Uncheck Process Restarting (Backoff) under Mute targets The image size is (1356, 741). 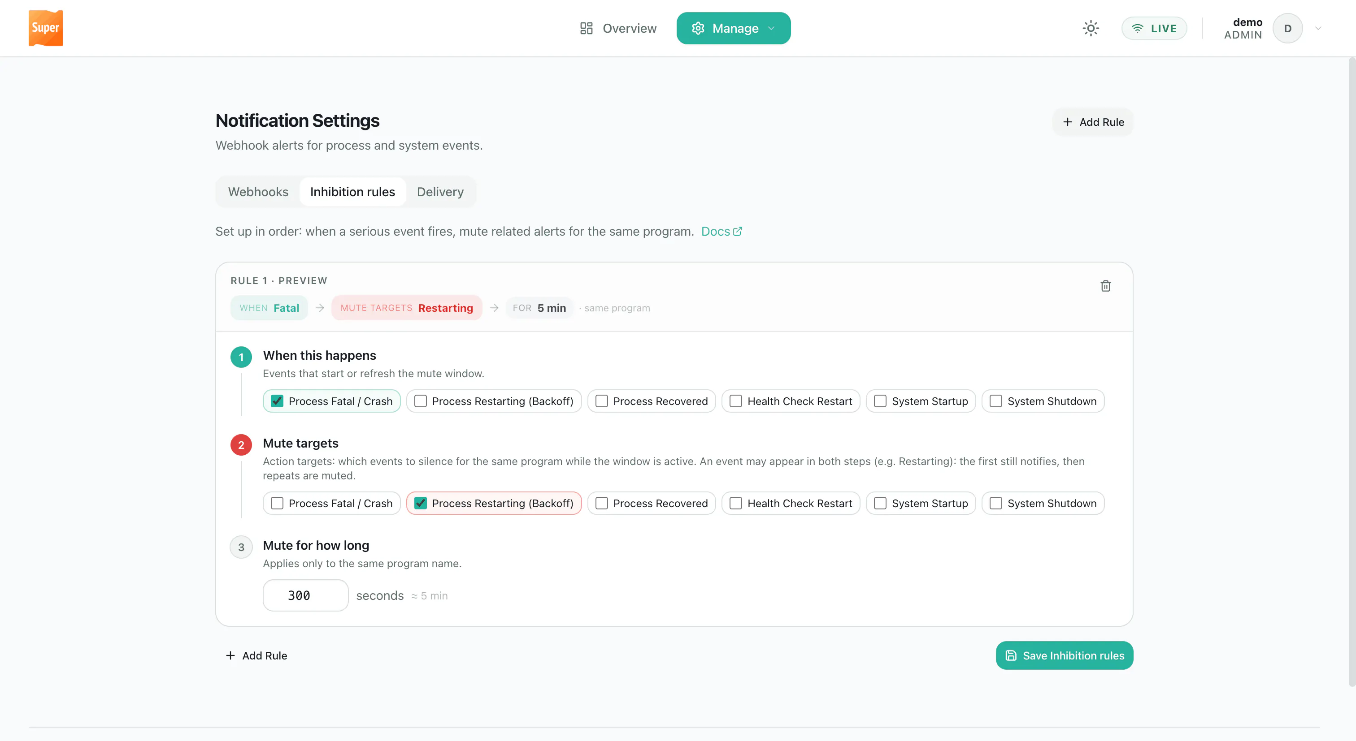pyautogui.click(x=494, y=503)
